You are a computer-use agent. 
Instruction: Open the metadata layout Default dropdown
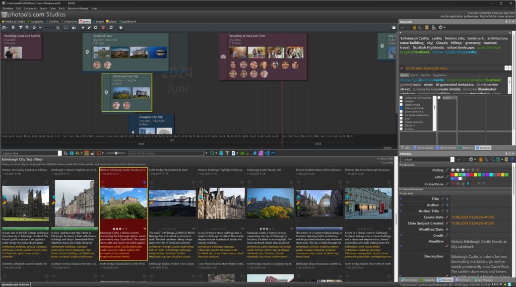point(452,160)
